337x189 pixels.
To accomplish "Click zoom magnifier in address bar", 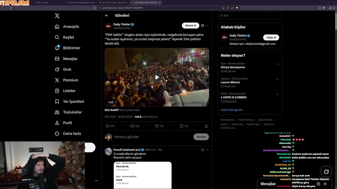I will coord(228,8).
